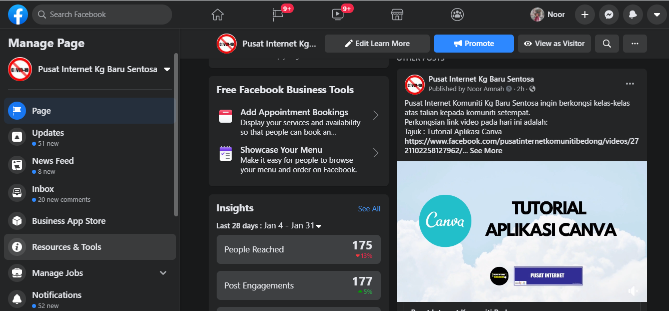Click the page search magnifier button
The width and height of the screenshot is (669, 311).
coord(606,44)
